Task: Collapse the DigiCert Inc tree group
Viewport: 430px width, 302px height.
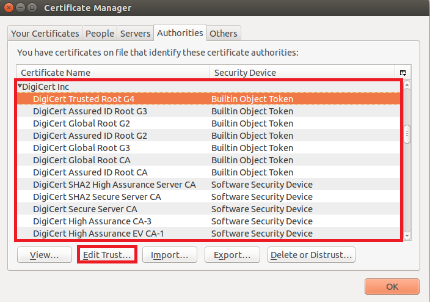Action: 20,86
